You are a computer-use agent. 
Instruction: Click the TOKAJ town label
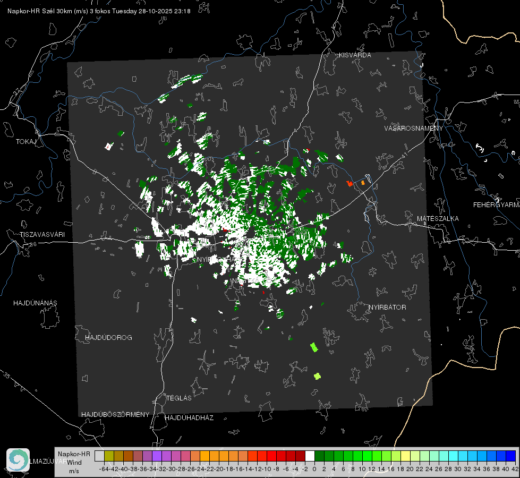pyautogui.click(x=26, y=142)
